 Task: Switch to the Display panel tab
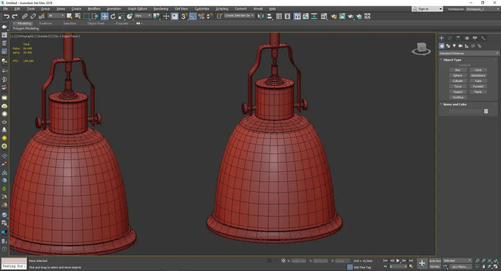475,38
